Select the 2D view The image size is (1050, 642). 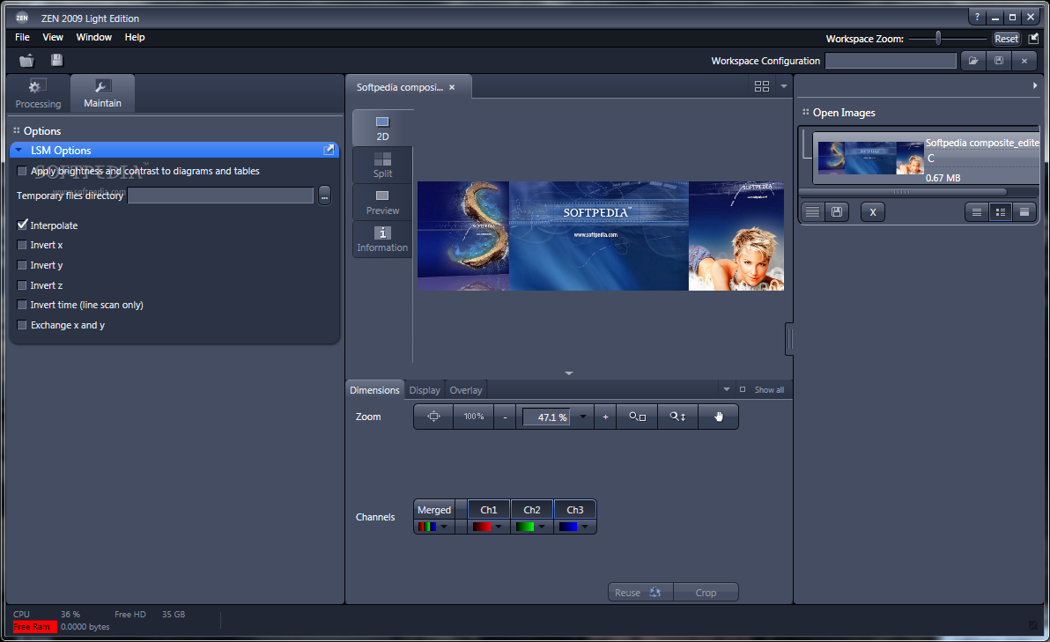tap(382, 128)
